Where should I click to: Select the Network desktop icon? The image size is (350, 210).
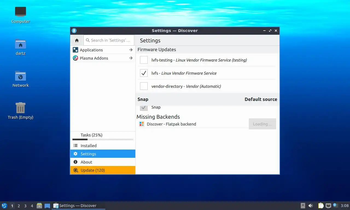pos(21,76)
